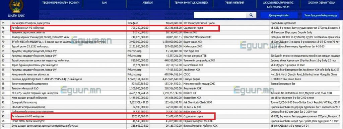Screen dimensions: 343x129
Task: Select Аж ахуй нэгж, төрийн бус байгууллага menu
Action: click(278, 5)
